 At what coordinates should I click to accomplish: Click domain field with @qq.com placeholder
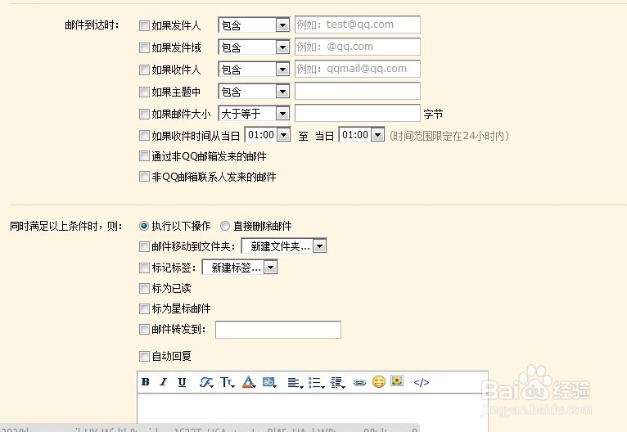pyautogui.click(x=358, y=47)
